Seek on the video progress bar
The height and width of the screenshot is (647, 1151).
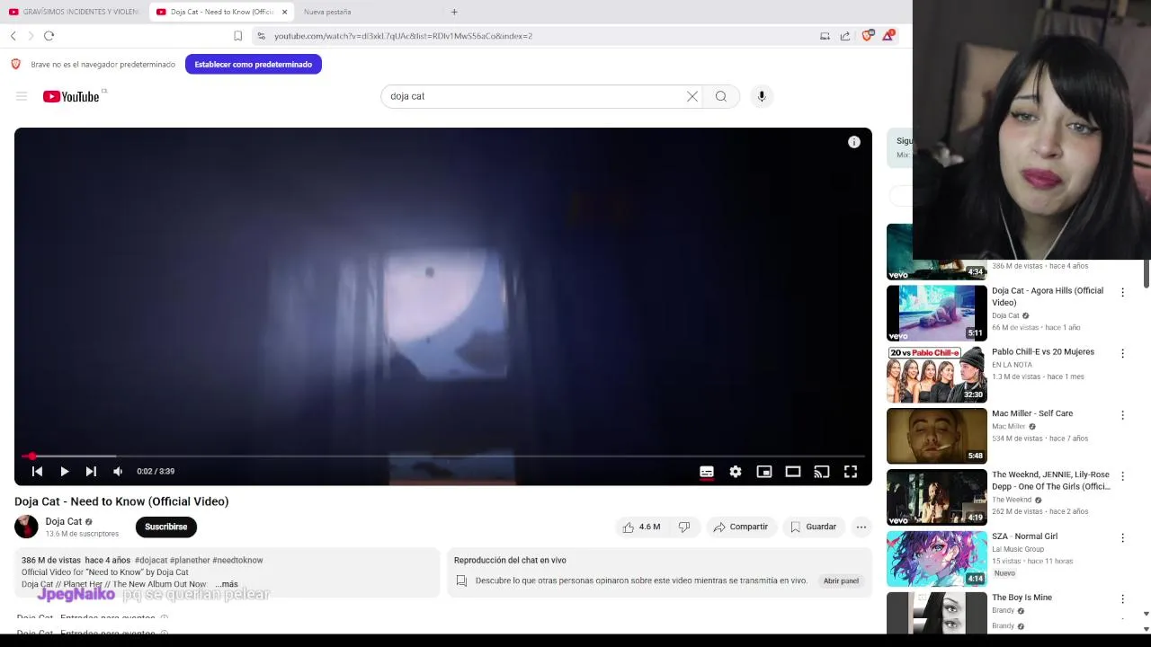443,456
